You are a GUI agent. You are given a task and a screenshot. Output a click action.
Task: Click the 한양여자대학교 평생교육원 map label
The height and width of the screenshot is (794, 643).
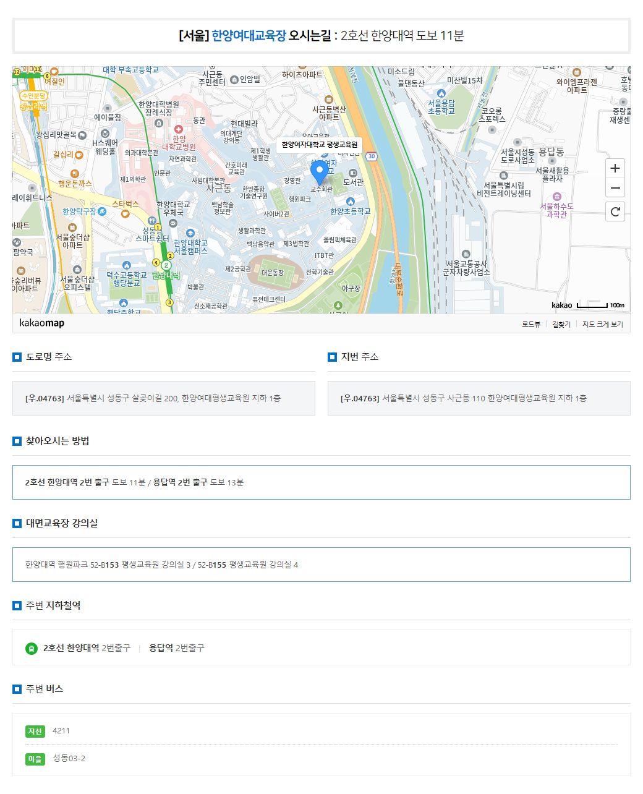(x=319, y=145)
